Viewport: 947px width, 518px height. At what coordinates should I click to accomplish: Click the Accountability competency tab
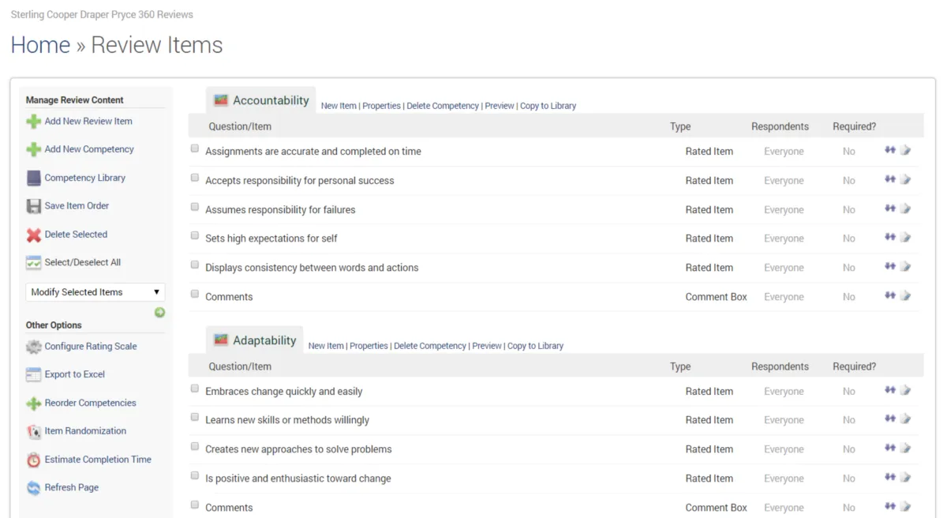coord(261,100)
